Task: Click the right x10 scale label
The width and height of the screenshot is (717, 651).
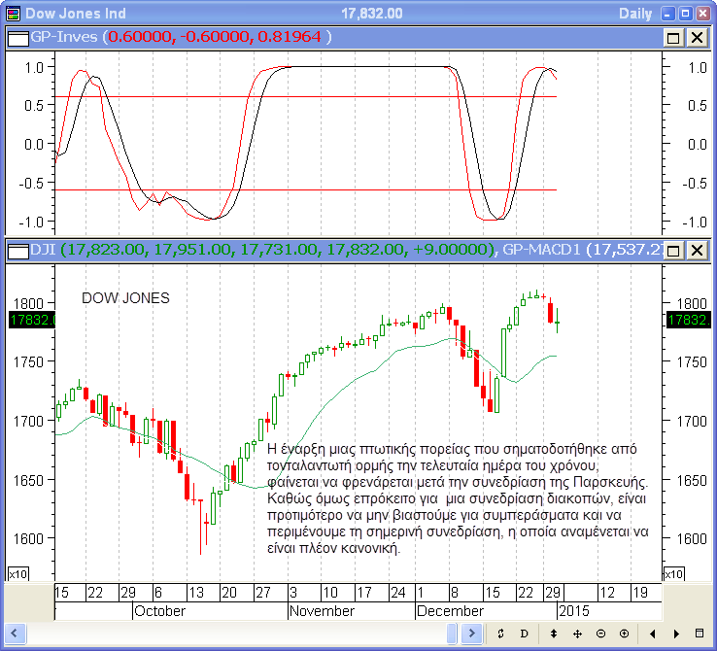Action: pyautogui.click(x=674, y=573)
